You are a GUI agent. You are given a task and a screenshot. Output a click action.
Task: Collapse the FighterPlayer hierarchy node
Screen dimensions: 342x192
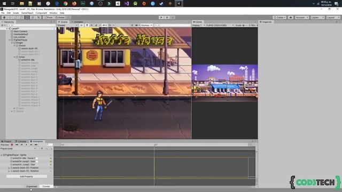tap(10, 40)
